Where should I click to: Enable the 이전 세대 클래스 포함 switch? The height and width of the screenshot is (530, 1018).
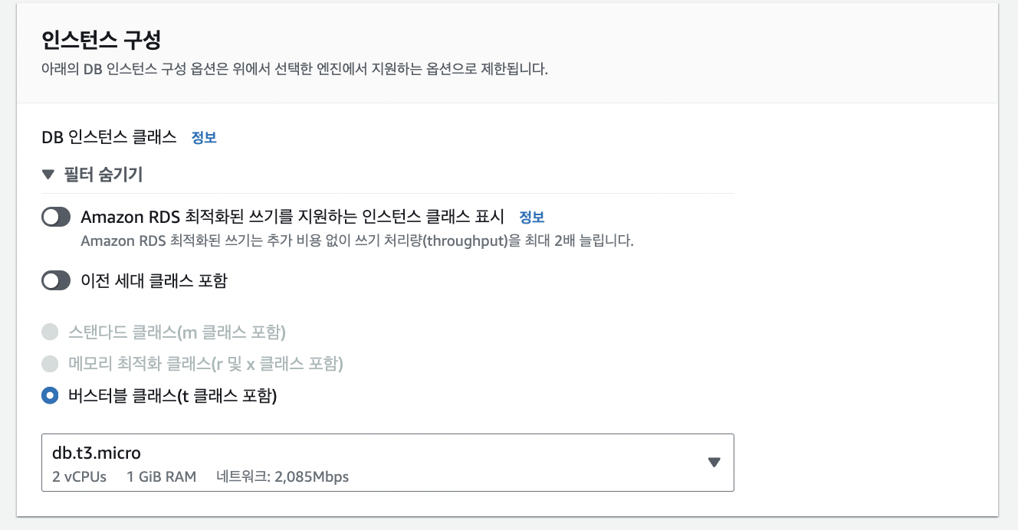click(56, 281)
